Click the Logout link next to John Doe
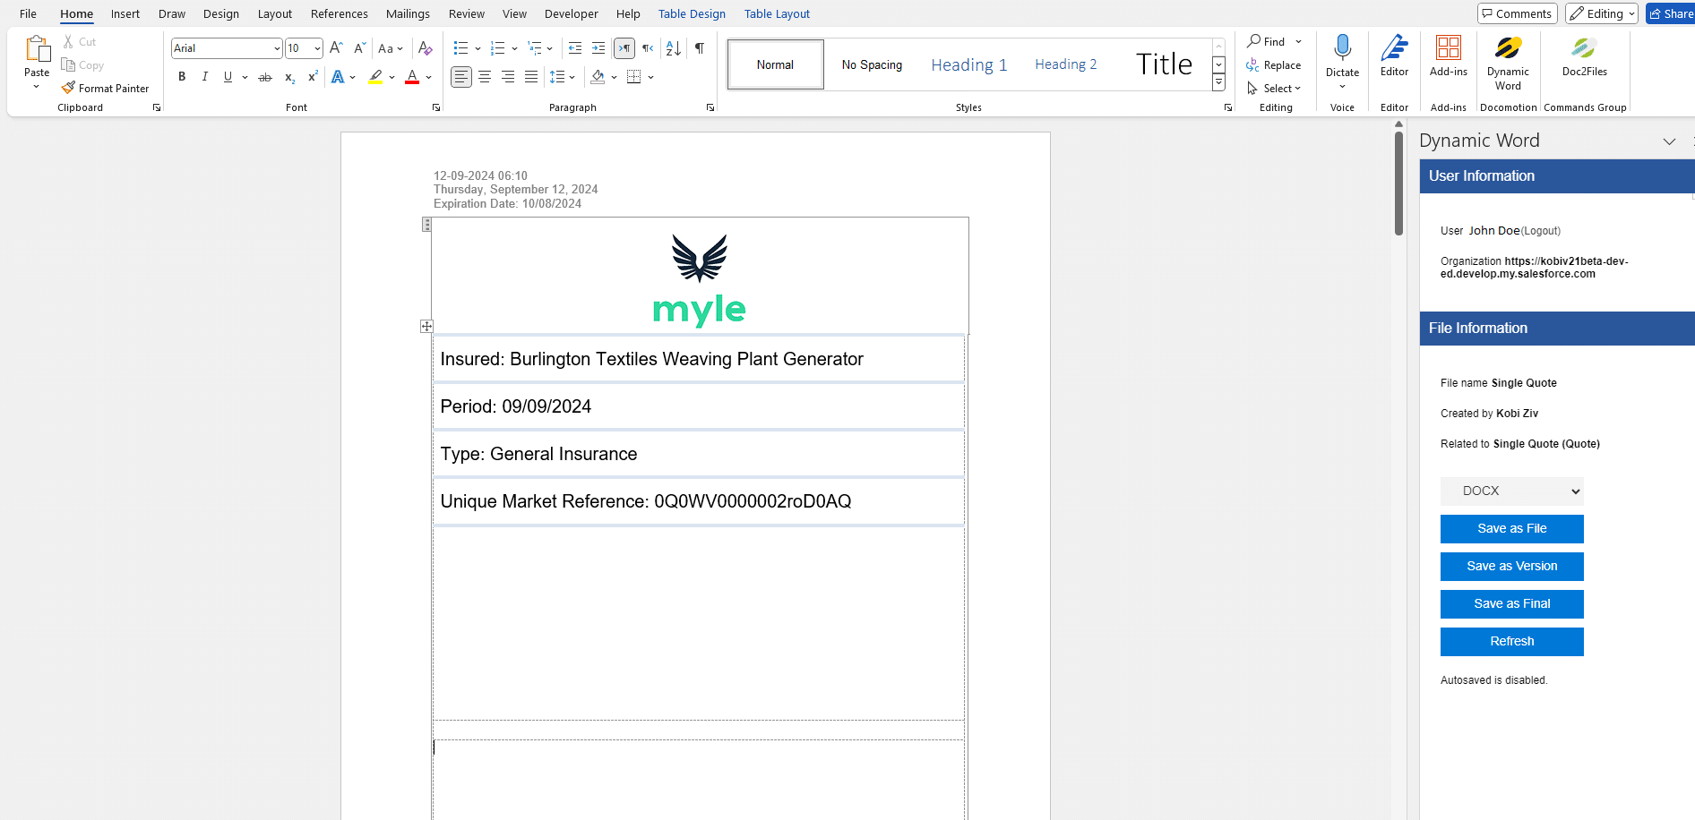 tap(1540, 231)
